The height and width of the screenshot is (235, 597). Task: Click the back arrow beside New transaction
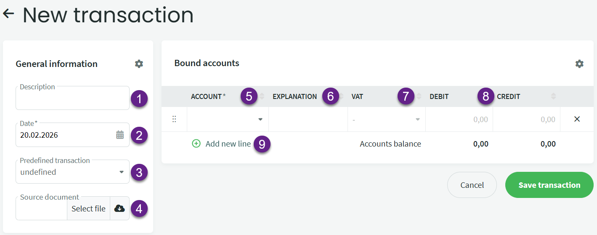pos(8,14)
